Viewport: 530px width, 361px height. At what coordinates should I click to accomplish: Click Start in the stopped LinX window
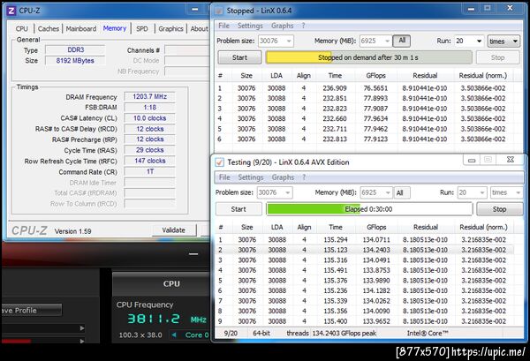coord(239,57)
